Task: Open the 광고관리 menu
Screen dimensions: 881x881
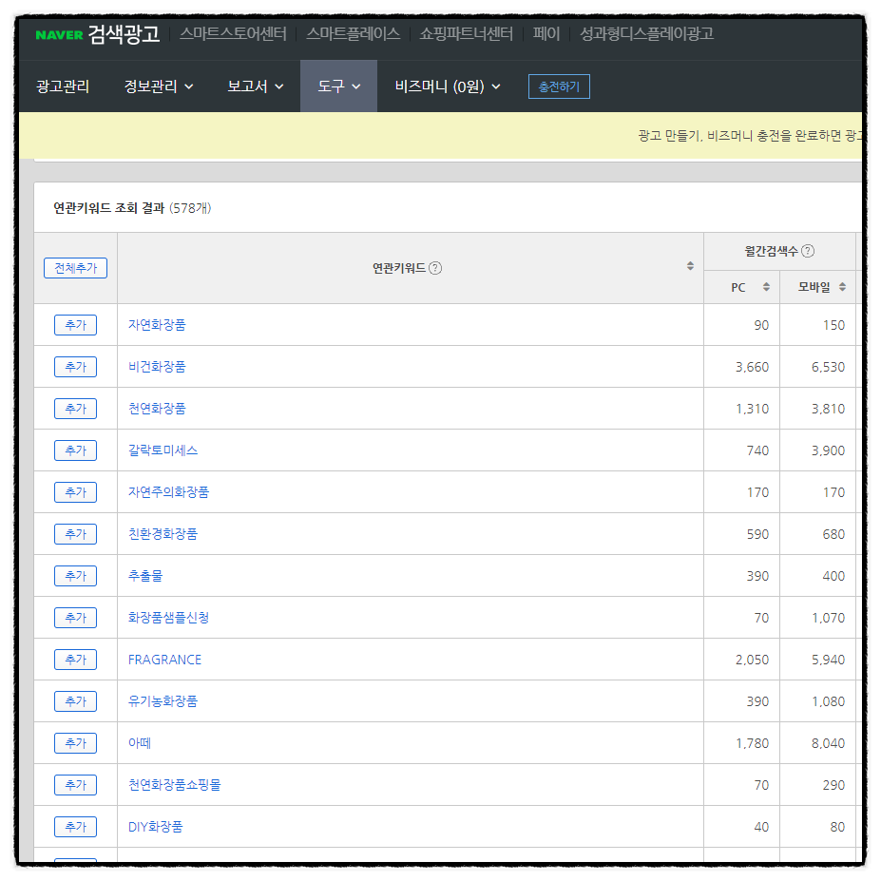Action: 63,86
